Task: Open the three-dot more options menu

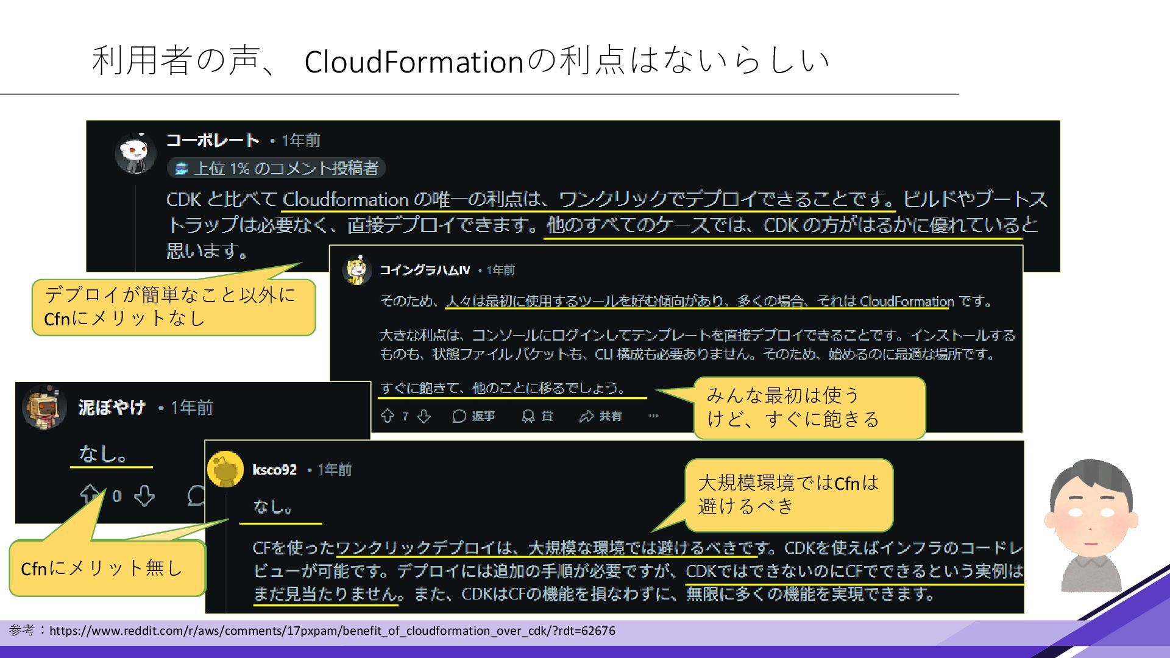Action: tap(653, 416)
